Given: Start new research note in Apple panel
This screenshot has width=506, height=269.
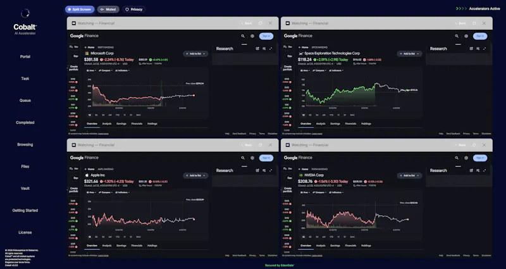Looking at the screenshot, I should coord(257,170).
